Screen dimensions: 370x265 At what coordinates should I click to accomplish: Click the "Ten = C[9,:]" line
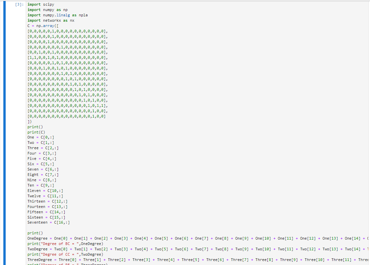point(41,185)
